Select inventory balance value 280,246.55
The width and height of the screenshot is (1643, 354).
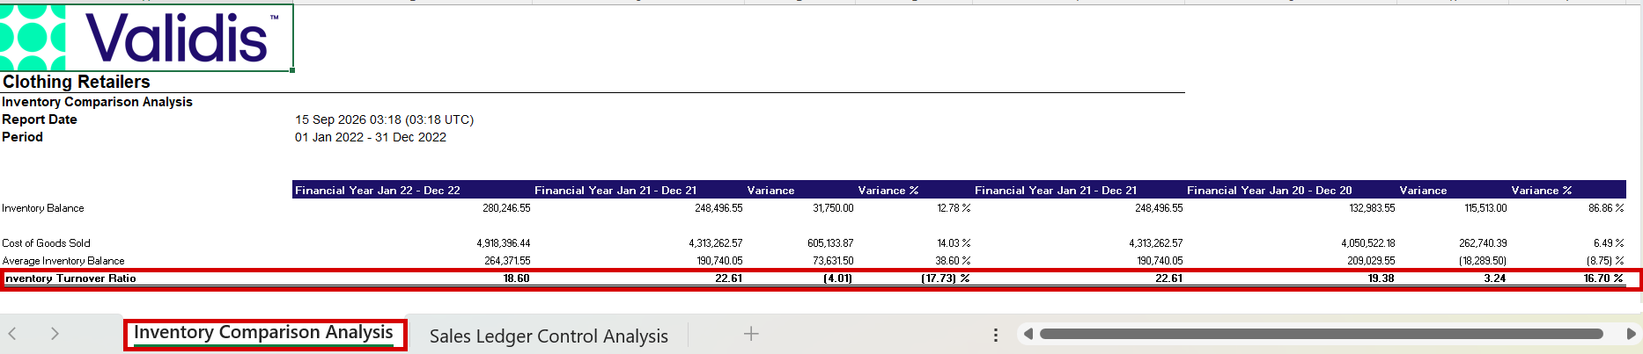click(x=506, y=208)
